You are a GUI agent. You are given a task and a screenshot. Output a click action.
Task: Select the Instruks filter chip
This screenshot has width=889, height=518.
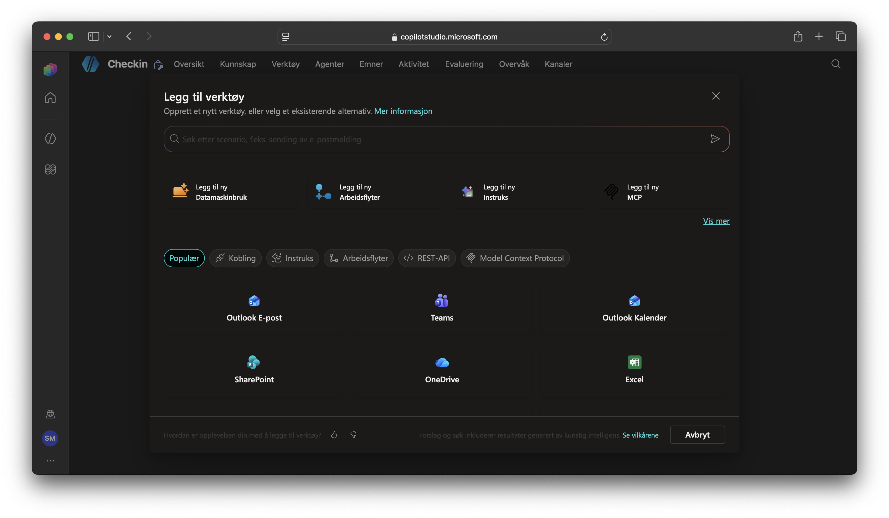292,258
